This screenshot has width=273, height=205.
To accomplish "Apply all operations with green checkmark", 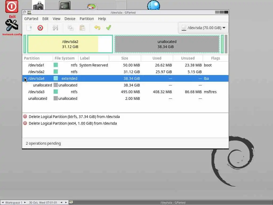I will [x=109, y=28].
